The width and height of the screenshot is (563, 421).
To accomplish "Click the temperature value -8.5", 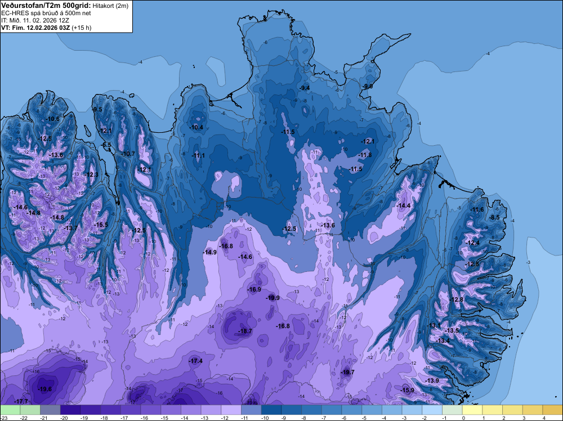I will coord(495,217).
